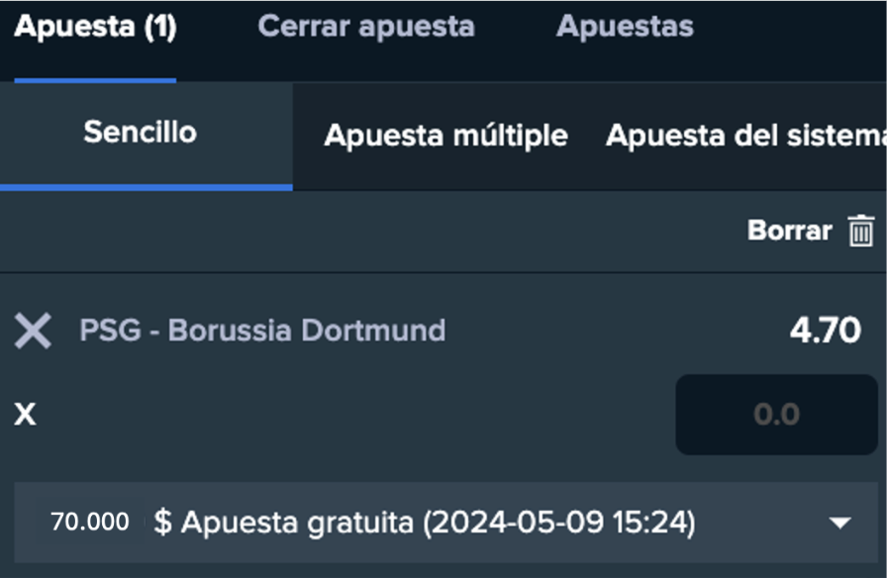Open the Cerrar apuesta tab
Screen dimensions: 887x578
[366, 27]
